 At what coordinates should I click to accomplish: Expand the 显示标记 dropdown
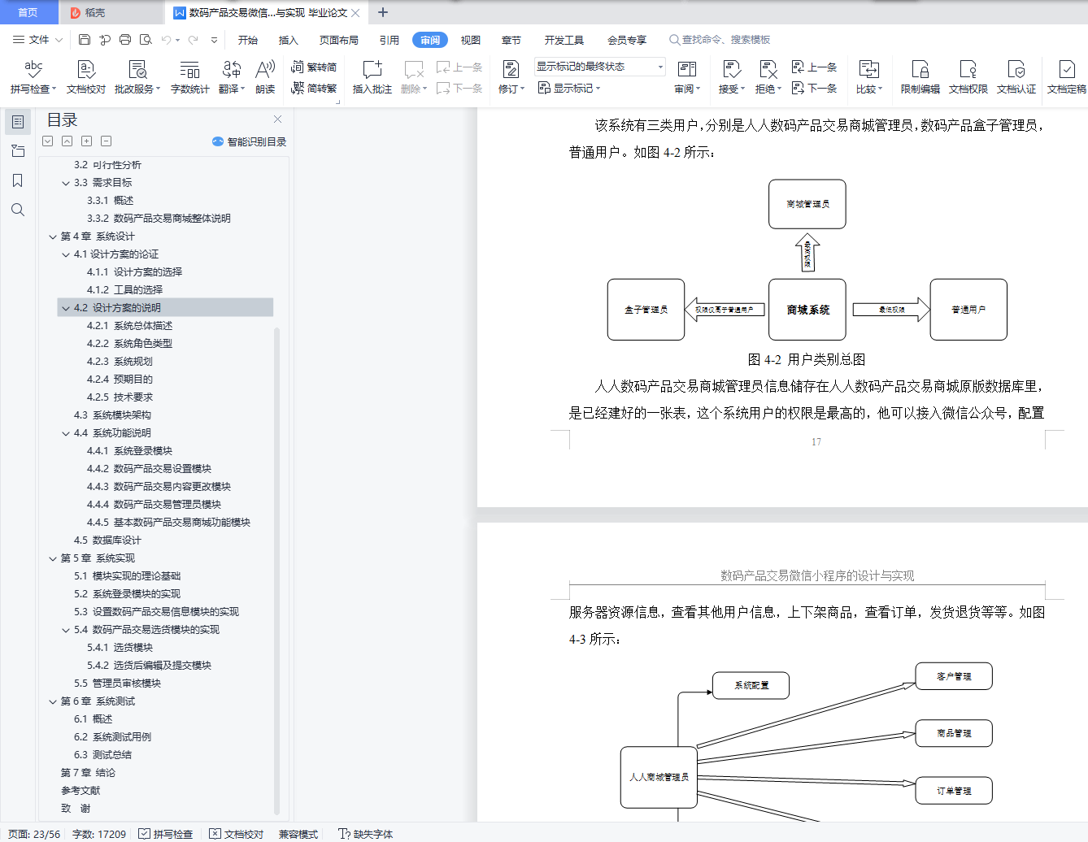569,88
